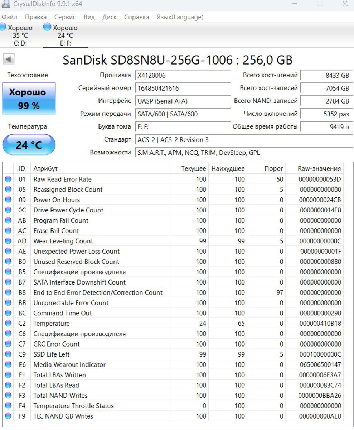Click status orb of Unexpected Power Loss Count row
Viewport: 354px width, 430px height.
click(x=8, y=252)
